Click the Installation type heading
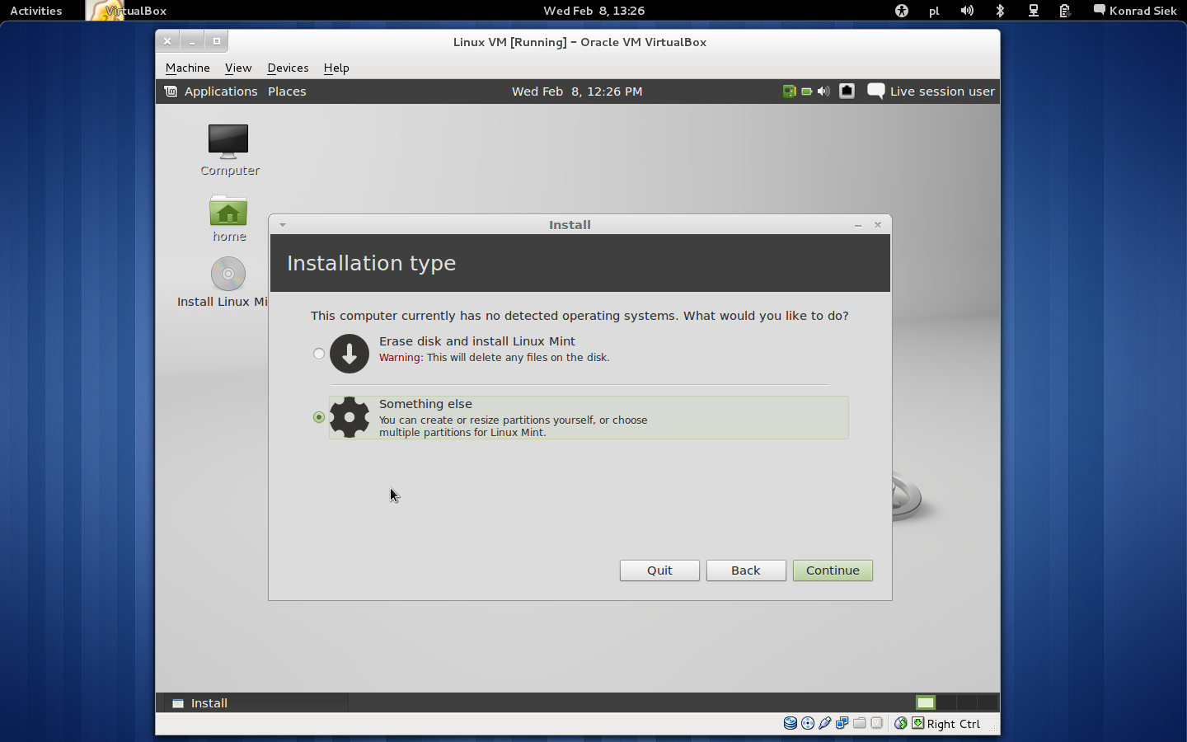 coord(371,263)
